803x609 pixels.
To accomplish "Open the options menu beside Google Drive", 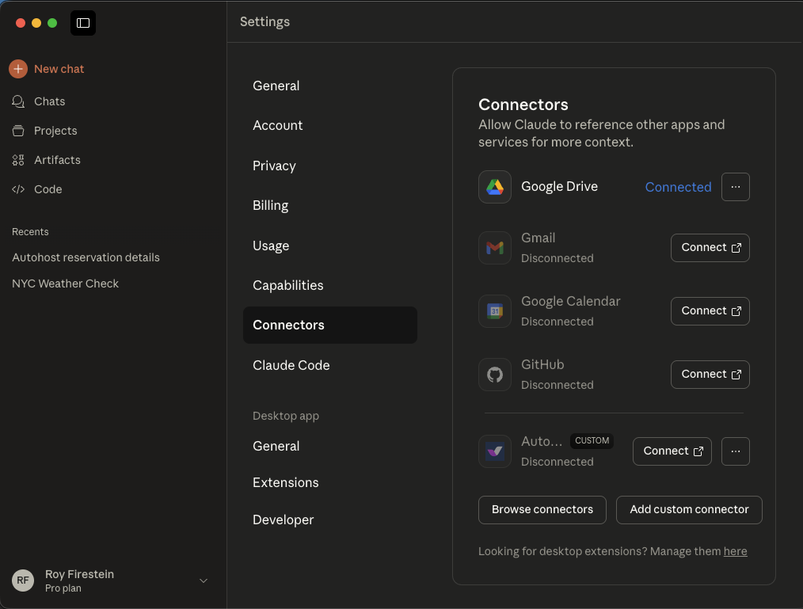I will pos(735,187).
